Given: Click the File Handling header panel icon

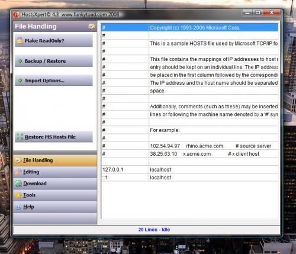Looking at the screenshot, I should (x=92, y=26).
